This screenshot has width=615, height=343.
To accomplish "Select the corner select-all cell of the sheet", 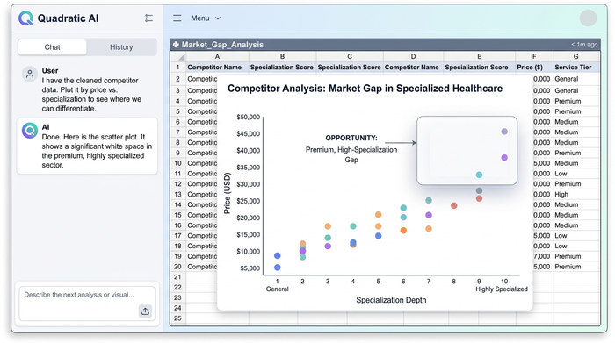I will [177, 56].
